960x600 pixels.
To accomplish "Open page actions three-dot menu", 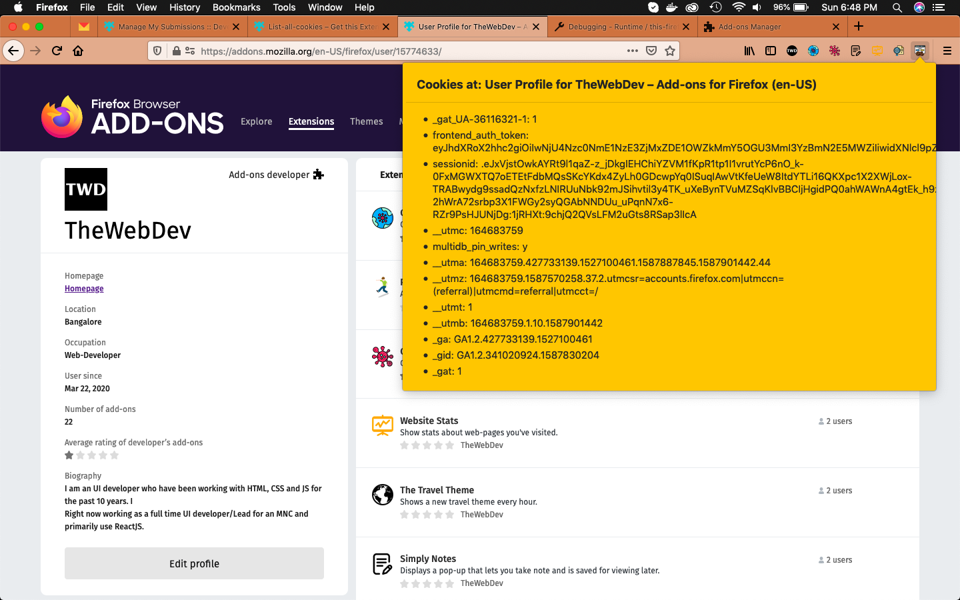I will 633,51.
